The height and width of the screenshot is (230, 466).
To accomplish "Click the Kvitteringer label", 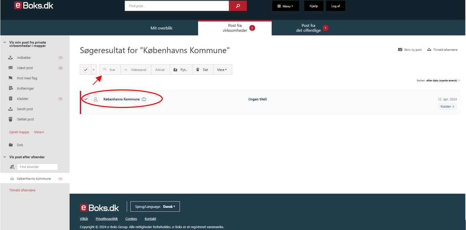I will pyautogui.click(x=26, y=88).
